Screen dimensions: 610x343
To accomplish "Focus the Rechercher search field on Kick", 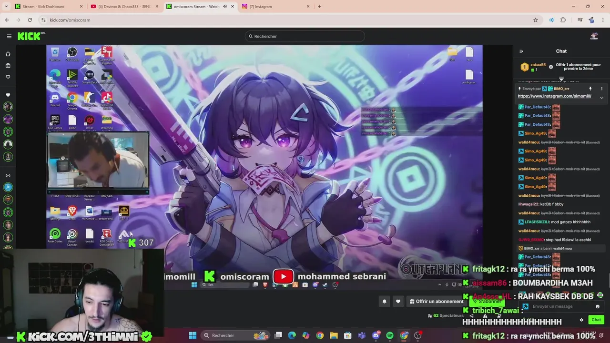I will [305, 36].
